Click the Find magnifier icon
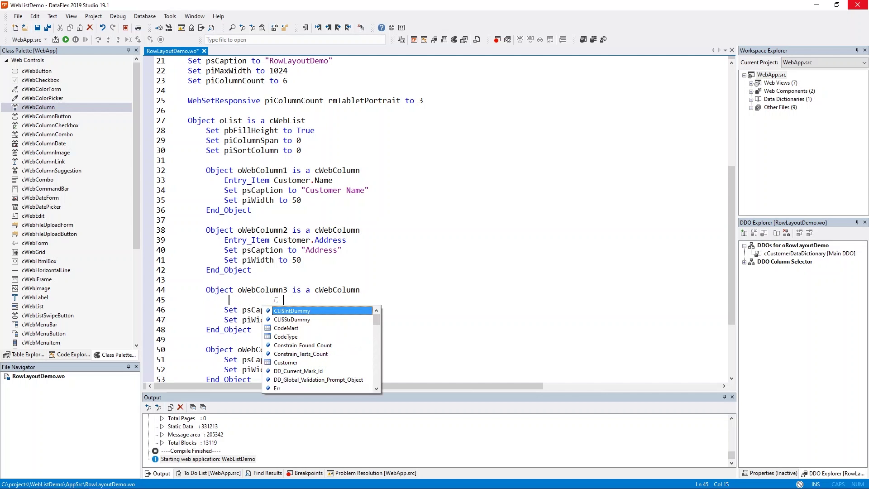Image resolution: width=869 pixels, height=489 pixels. (x=232, y=28)
